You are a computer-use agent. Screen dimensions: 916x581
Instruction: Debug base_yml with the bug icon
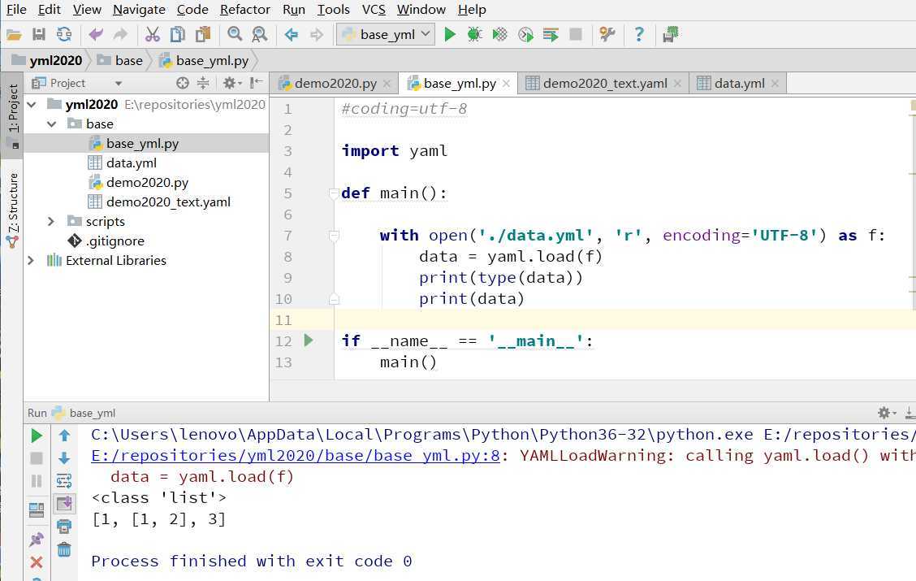[x=474, y=35]
